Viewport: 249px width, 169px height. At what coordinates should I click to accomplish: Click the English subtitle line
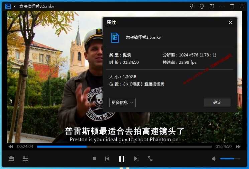pyautogui.click(x=125, y=140)
